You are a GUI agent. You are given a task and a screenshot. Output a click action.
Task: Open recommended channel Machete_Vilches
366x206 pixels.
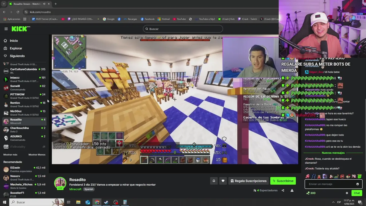point(24,186)
